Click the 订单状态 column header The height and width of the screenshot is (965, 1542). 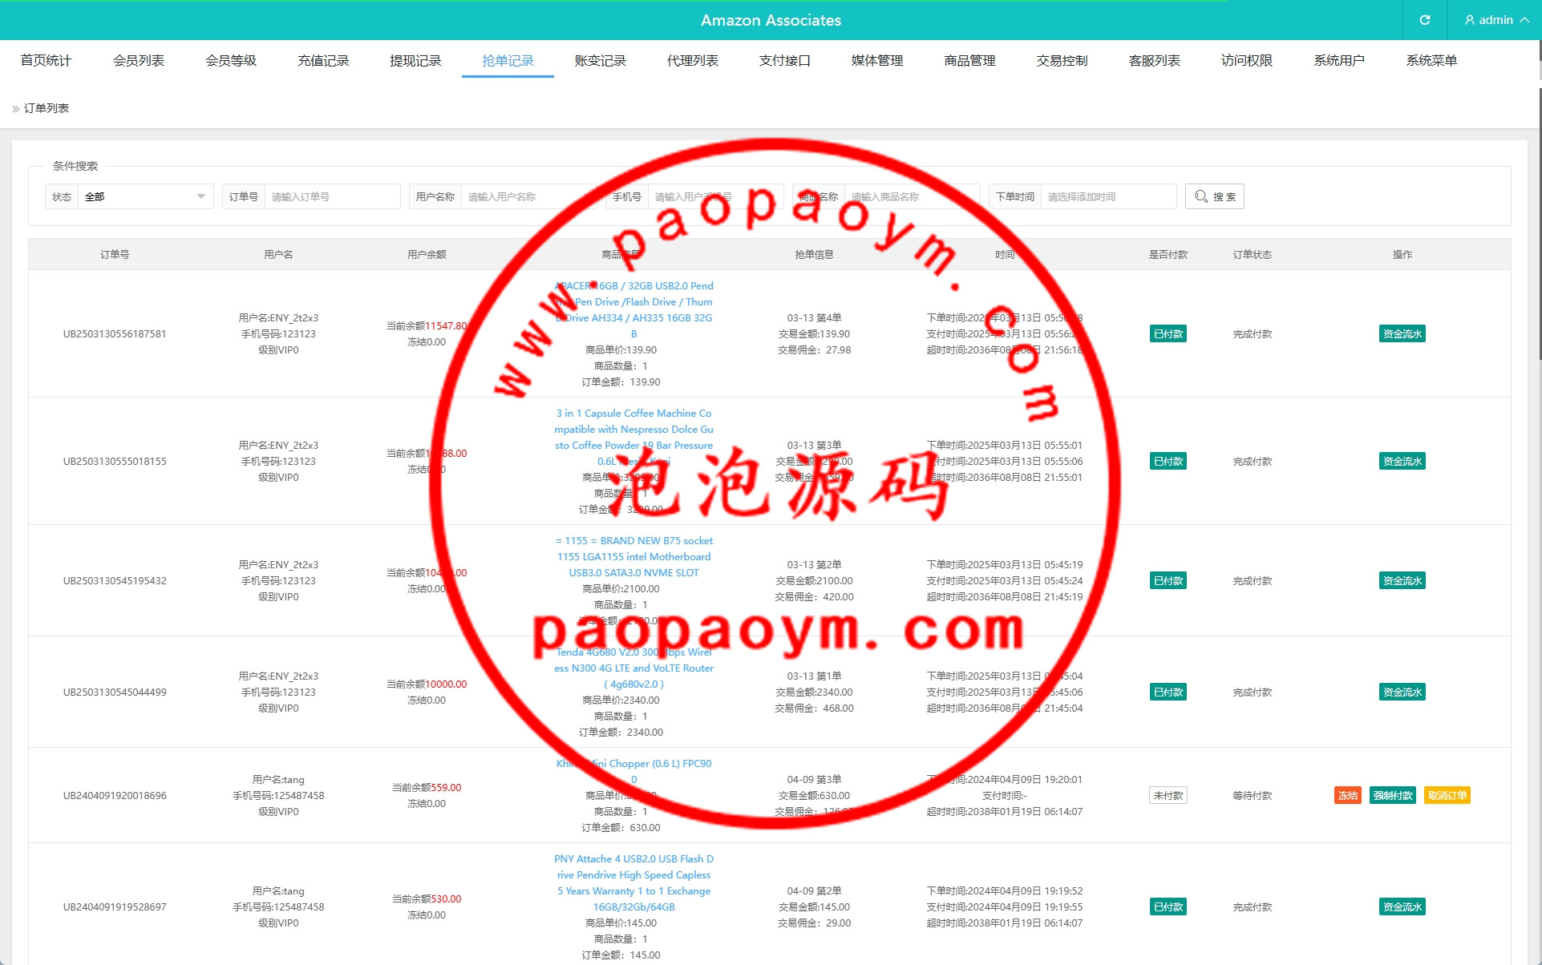coord(1252,255)
